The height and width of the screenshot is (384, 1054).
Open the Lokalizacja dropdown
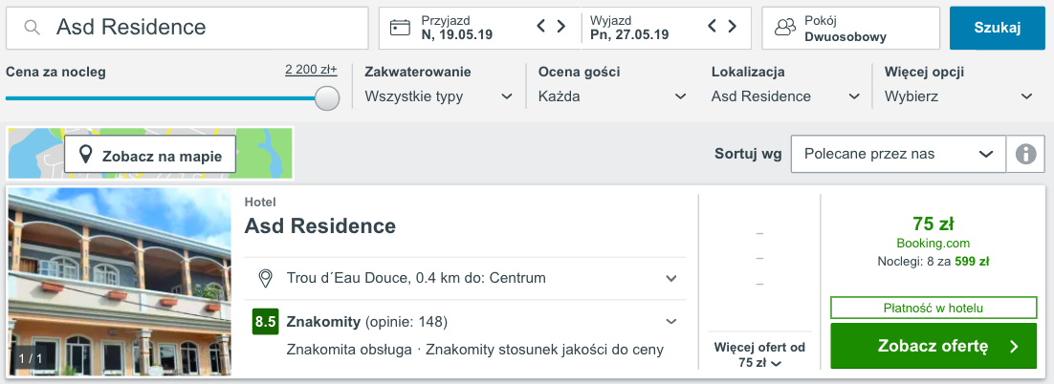785,96
